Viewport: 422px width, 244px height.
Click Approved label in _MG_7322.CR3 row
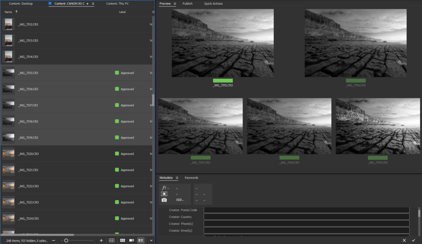(127, 186)
